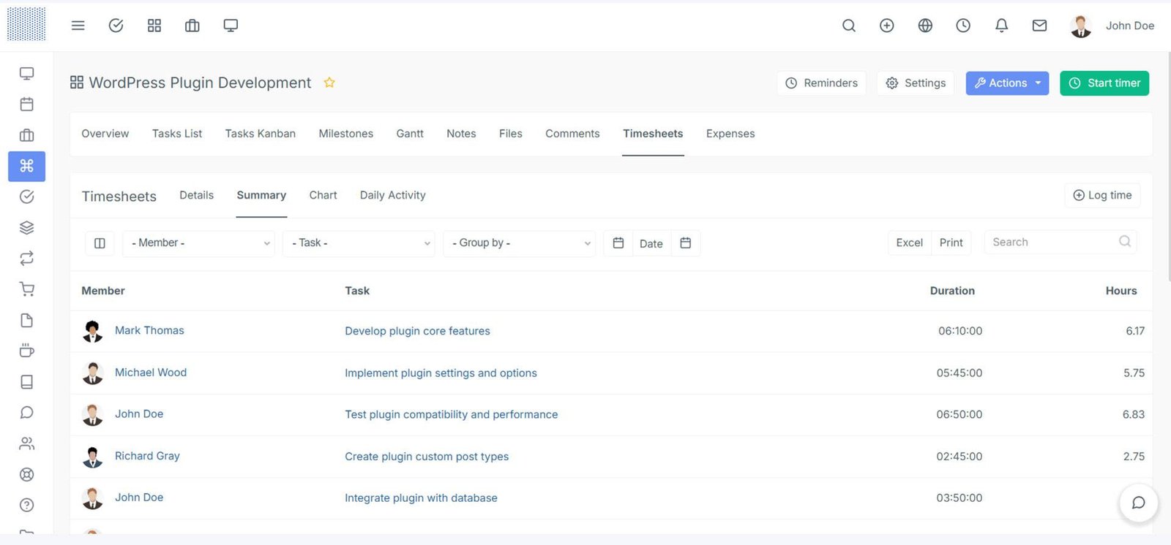Open Develop plugin core features task
The image size is (1171, 545).
pyautogui.click(x=417, y=331)
